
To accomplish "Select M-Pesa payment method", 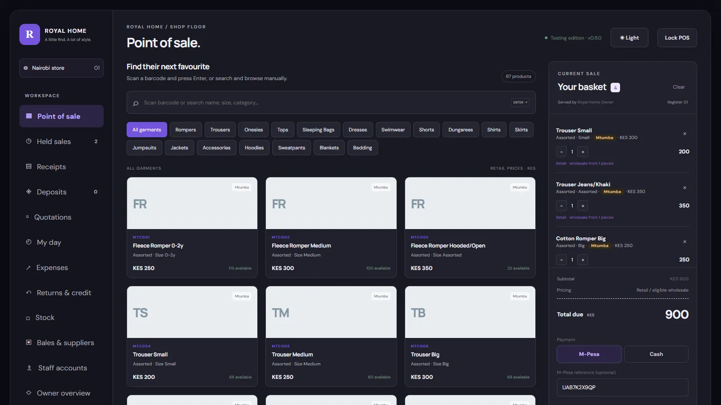I will [589, 354].
